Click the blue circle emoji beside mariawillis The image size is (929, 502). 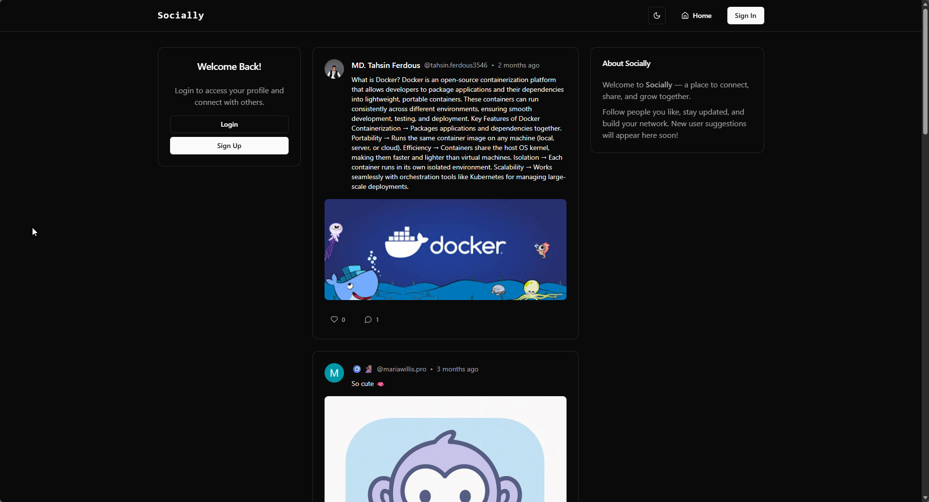point(357,369)
